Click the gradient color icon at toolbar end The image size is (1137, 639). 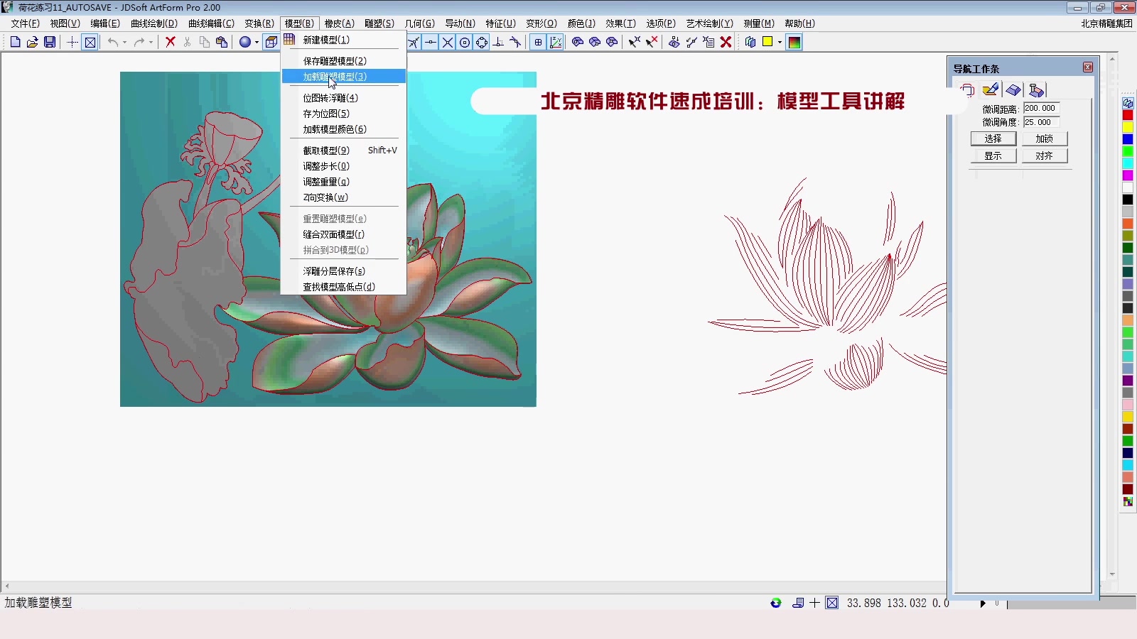[x=794, y=42]
